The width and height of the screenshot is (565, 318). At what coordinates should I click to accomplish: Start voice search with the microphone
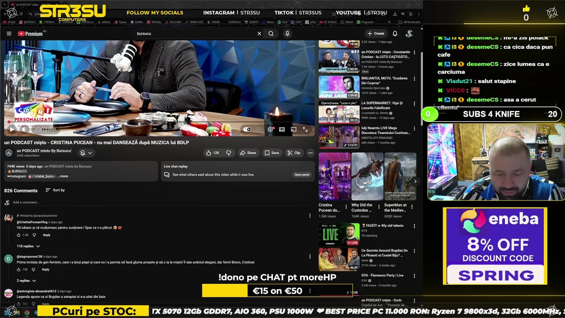click(287, 34)
